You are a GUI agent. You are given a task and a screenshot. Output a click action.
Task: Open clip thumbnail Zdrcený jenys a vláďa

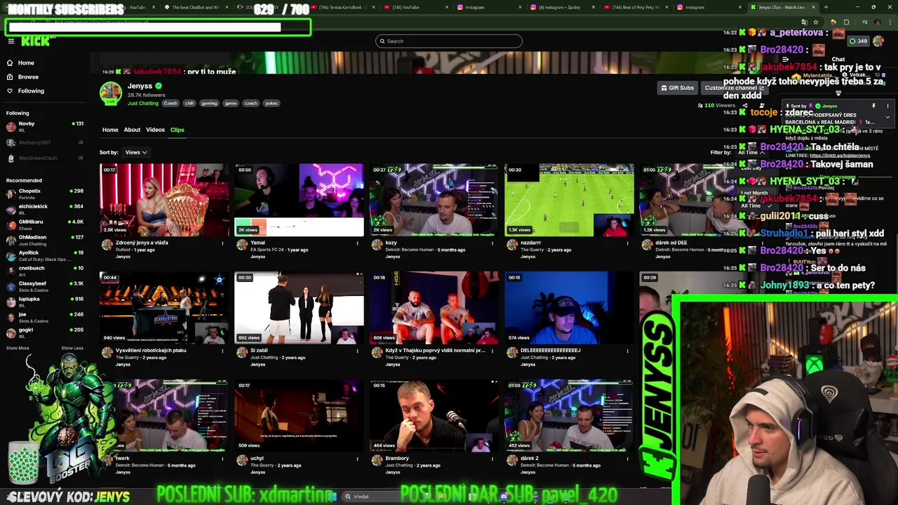(x=164, y=200)
